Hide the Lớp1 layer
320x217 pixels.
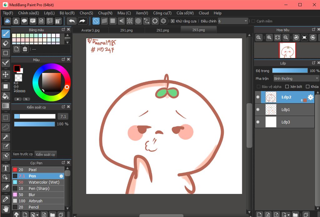tap(258, 109)
